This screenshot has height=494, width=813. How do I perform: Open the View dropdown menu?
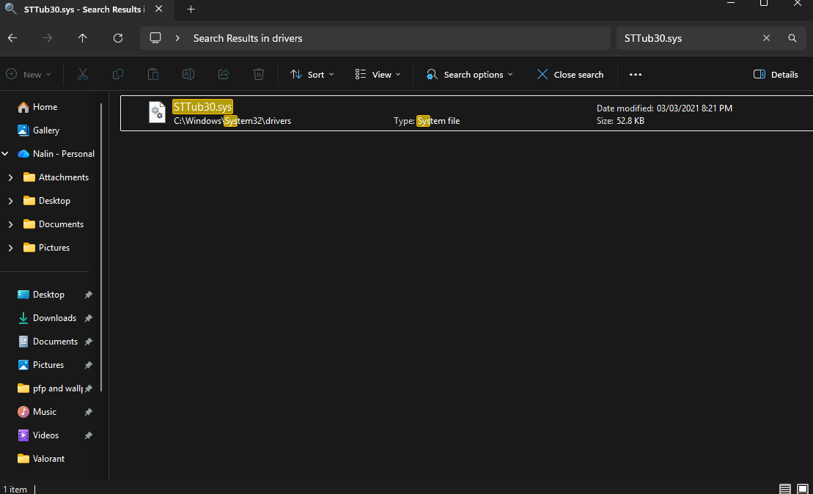point(378,75)
